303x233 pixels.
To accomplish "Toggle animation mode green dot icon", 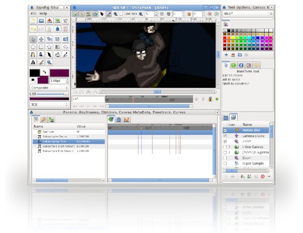I will 217,99.
